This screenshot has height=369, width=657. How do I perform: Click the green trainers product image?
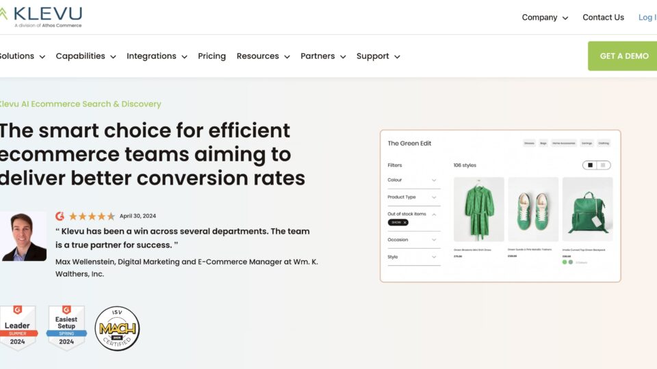pyautogui.click(x=533, y=209)
